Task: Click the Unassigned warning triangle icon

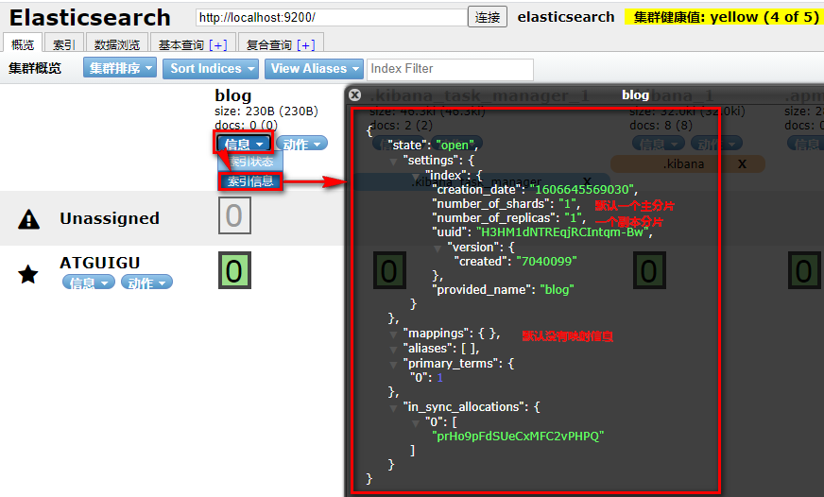Action: coord(29,219)
